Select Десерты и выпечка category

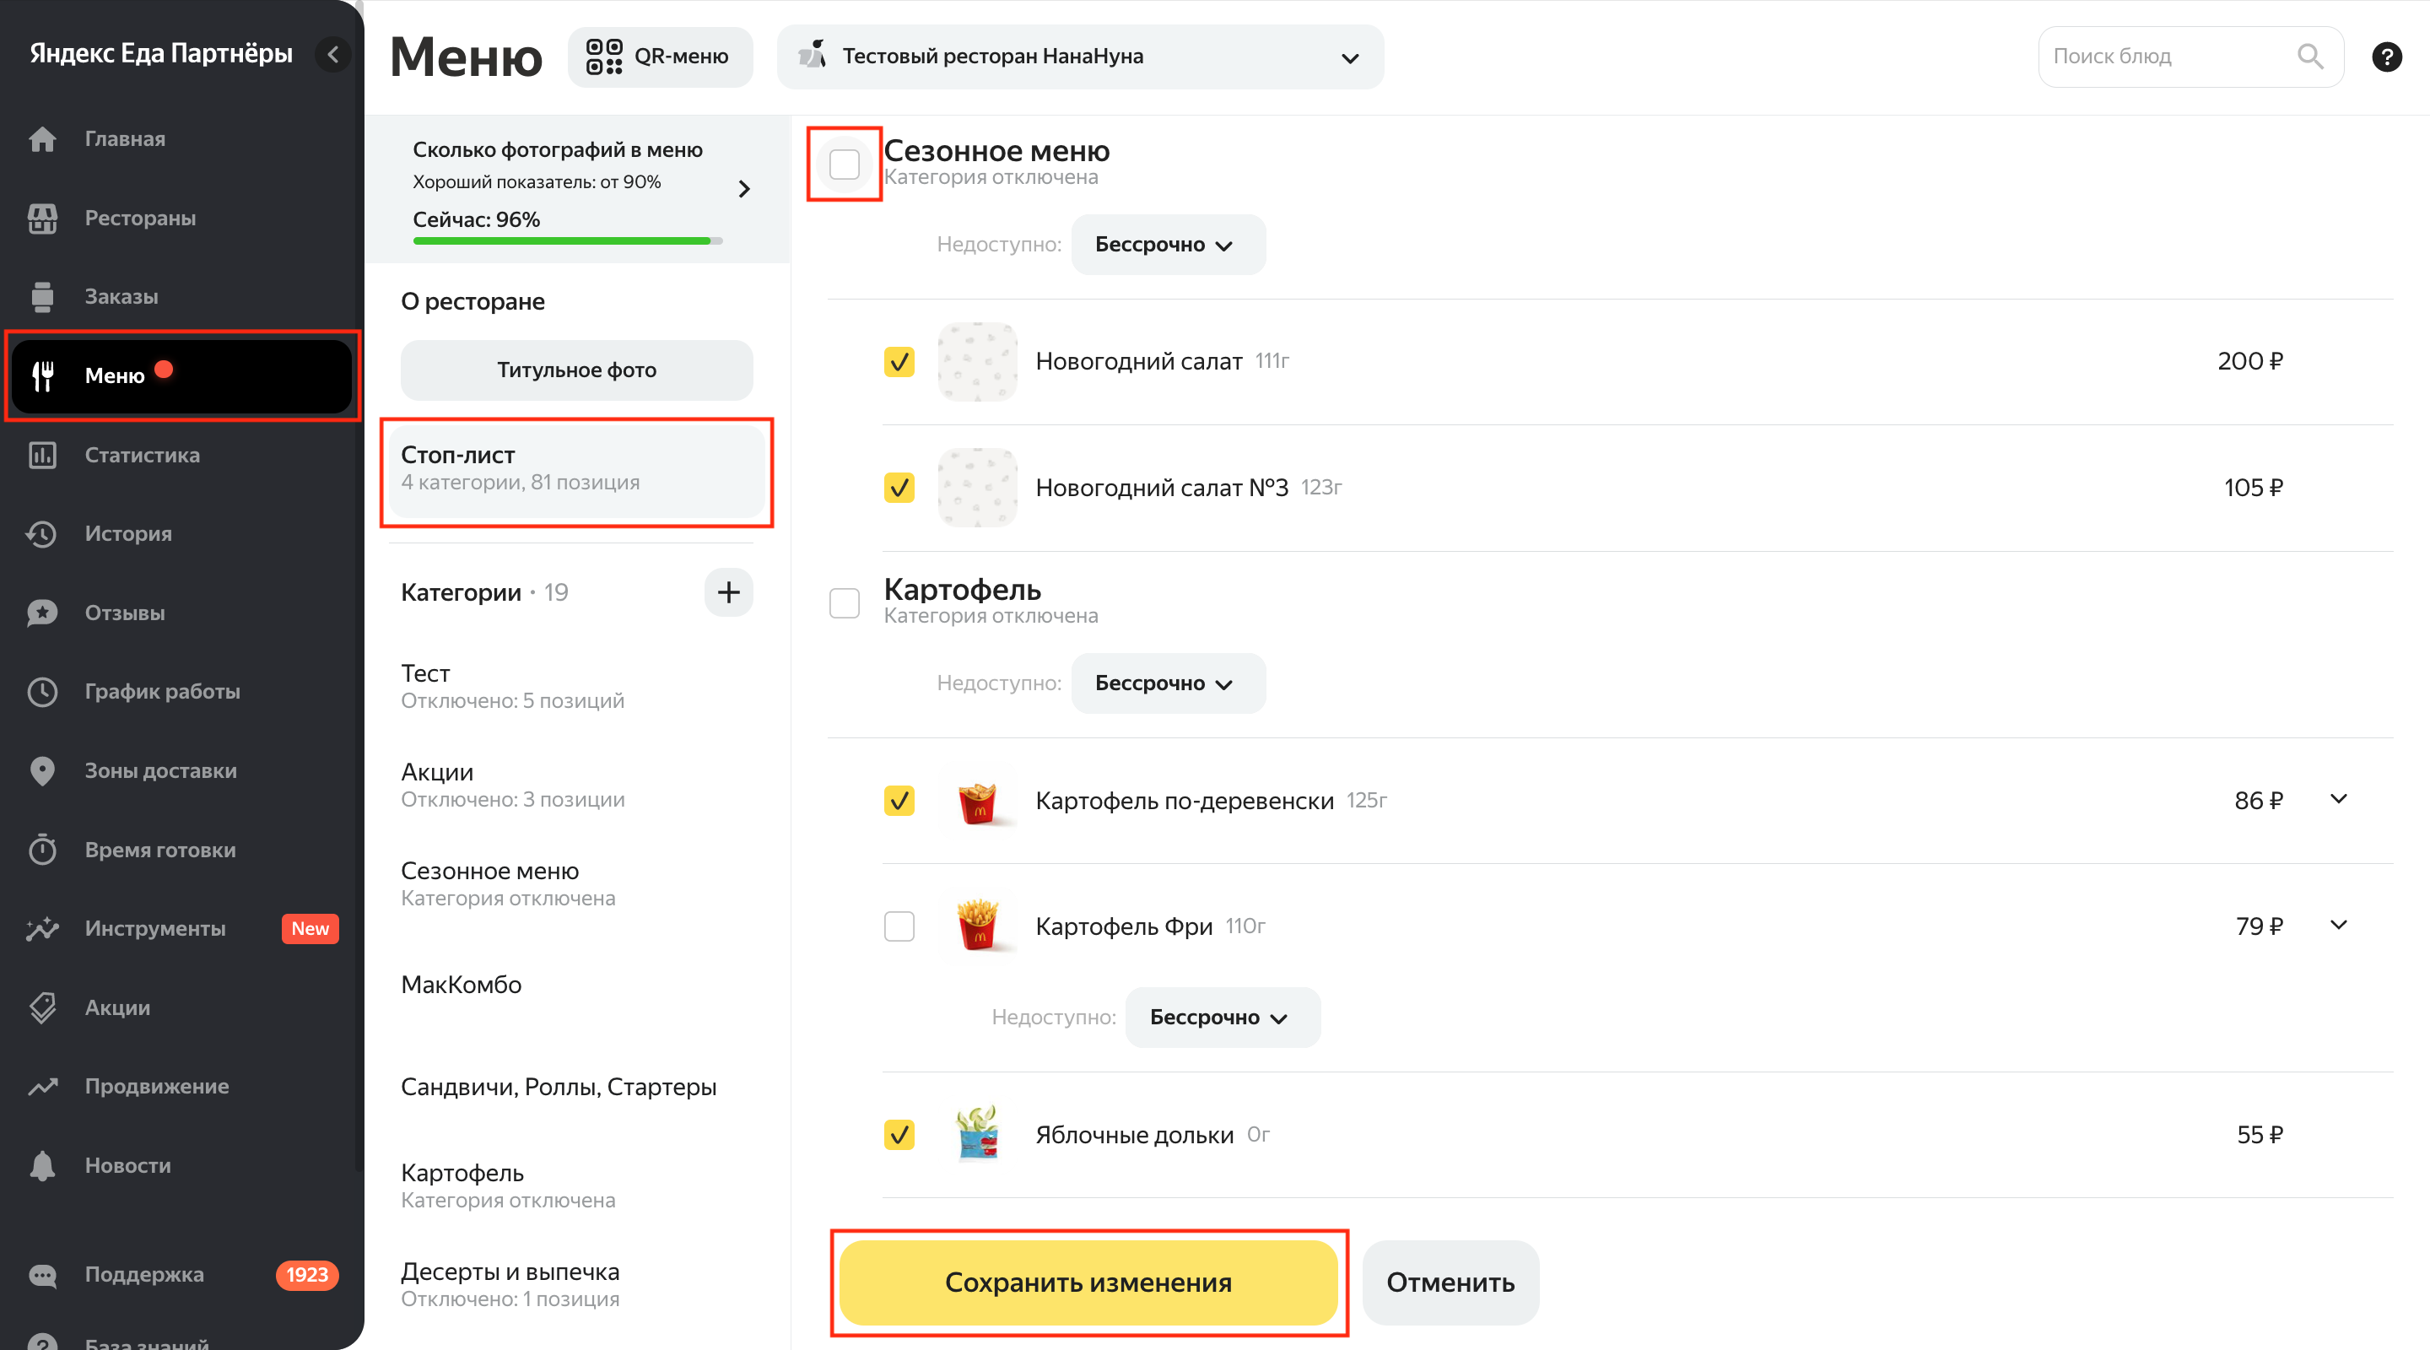576,1285
